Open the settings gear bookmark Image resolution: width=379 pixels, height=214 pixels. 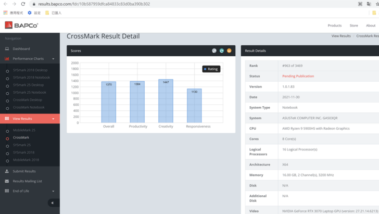30,12
